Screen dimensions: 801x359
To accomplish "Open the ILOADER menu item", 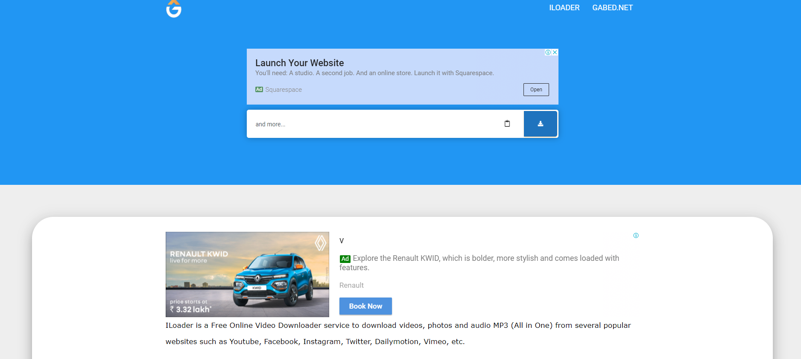I will [564, 8].
